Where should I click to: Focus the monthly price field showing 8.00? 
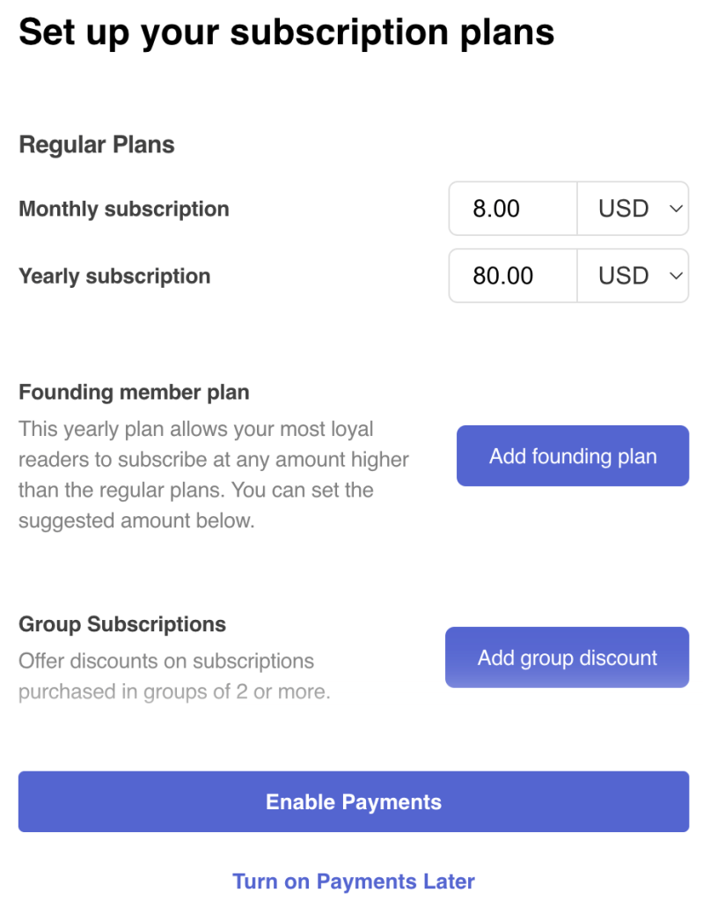[513, 209]
